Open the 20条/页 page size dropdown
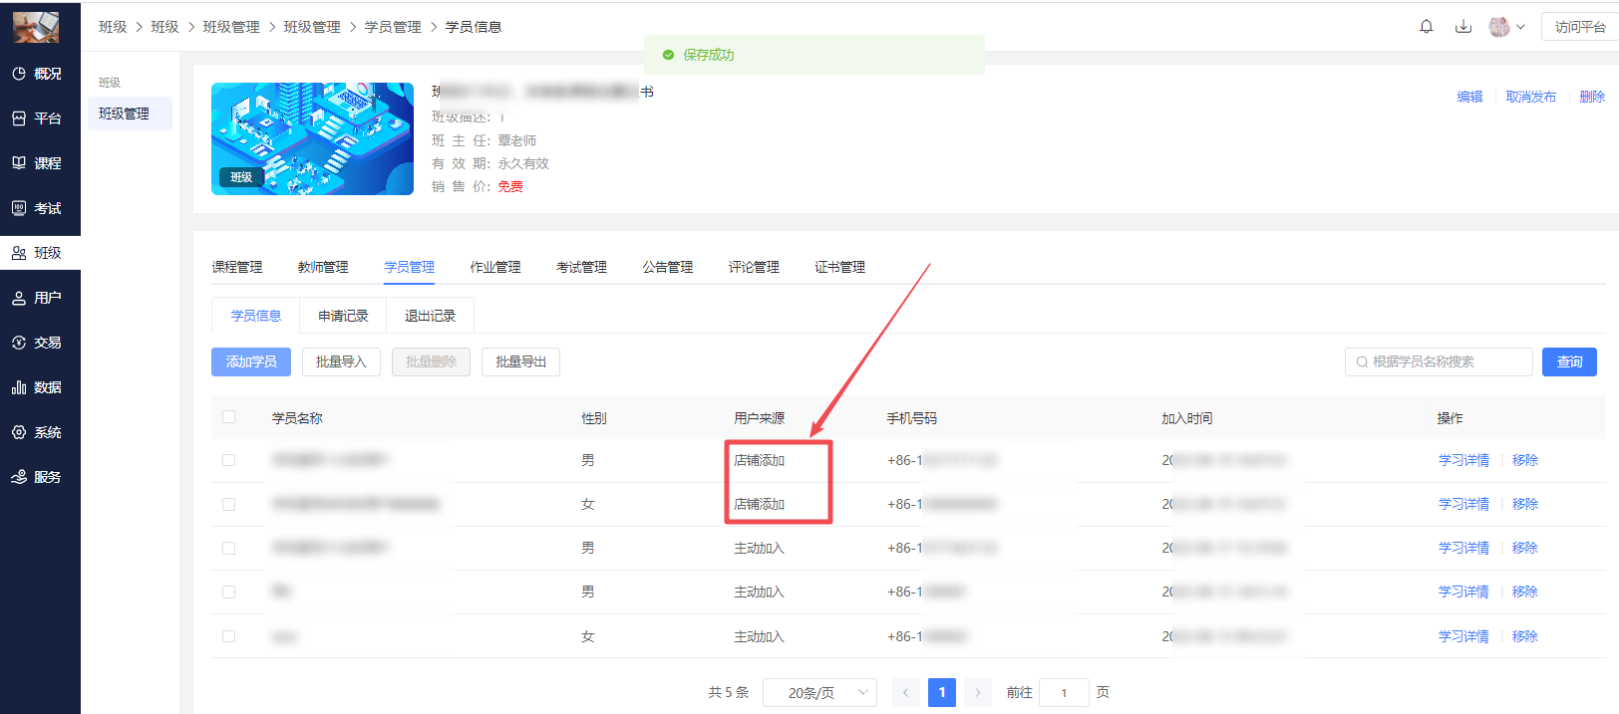The image size is (1619, 714). [819, 693]
